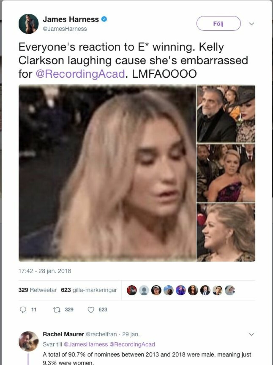Click the grey default-silhouette liker avatar
The height and width of the screenshot is (365, 273).
tap(144, 290)
